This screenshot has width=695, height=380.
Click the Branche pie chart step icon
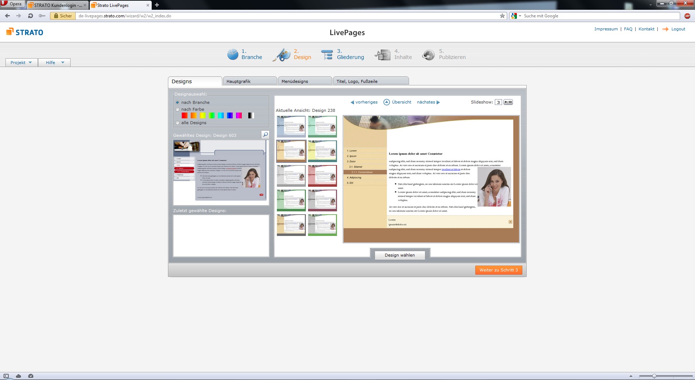pyautogui.click(x=232, y=54)
